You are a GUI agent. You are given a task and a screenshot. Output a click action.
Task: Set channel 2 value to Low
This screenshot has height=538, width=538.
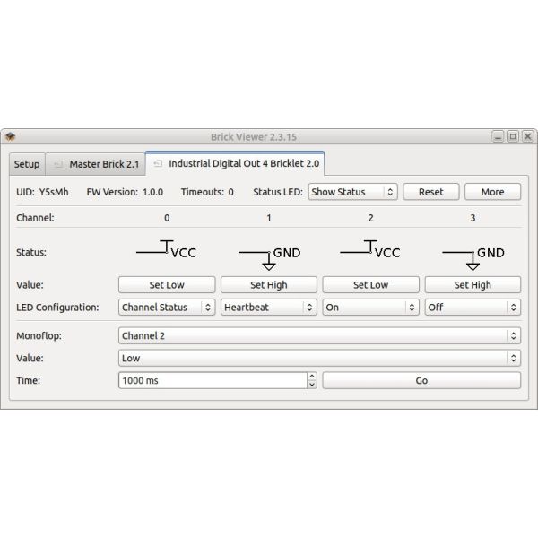(x=371, y=285)
